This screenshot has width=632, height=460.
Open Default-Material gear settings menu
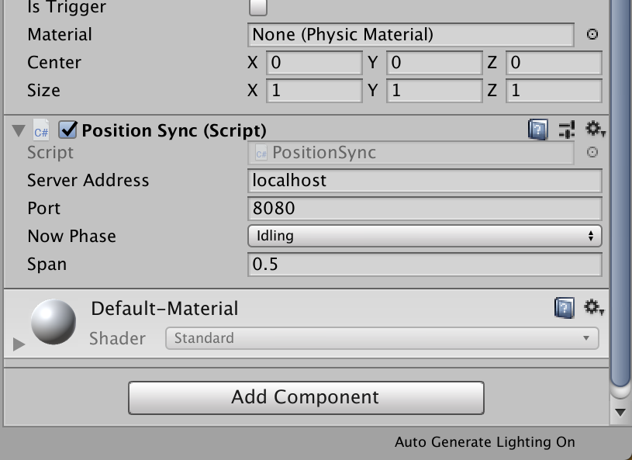pyautogui.click(x=594, y=308)
